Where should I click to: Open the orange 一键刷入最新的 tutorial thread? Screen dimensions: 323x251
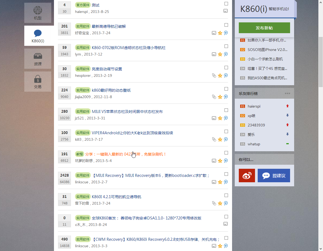(126, 154)
